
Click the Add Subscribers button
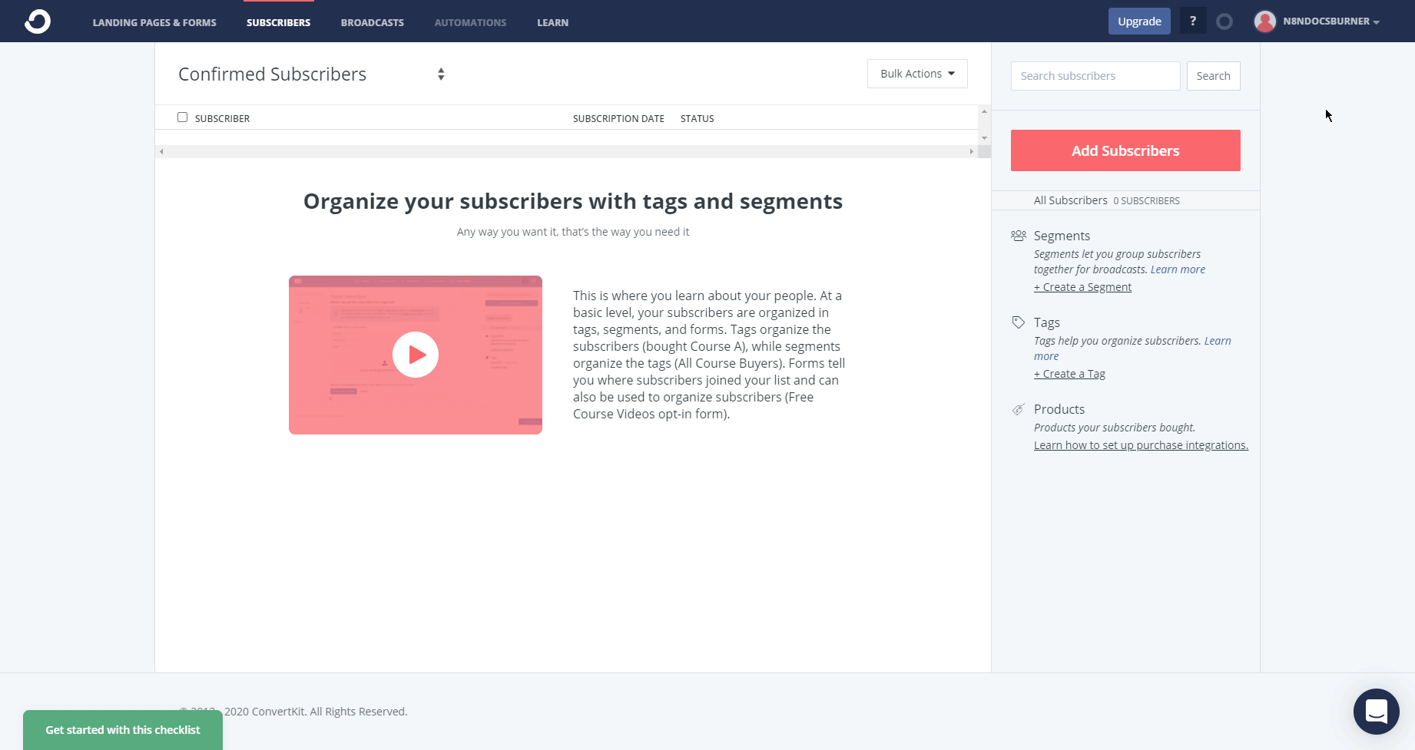coord(1125,150)
